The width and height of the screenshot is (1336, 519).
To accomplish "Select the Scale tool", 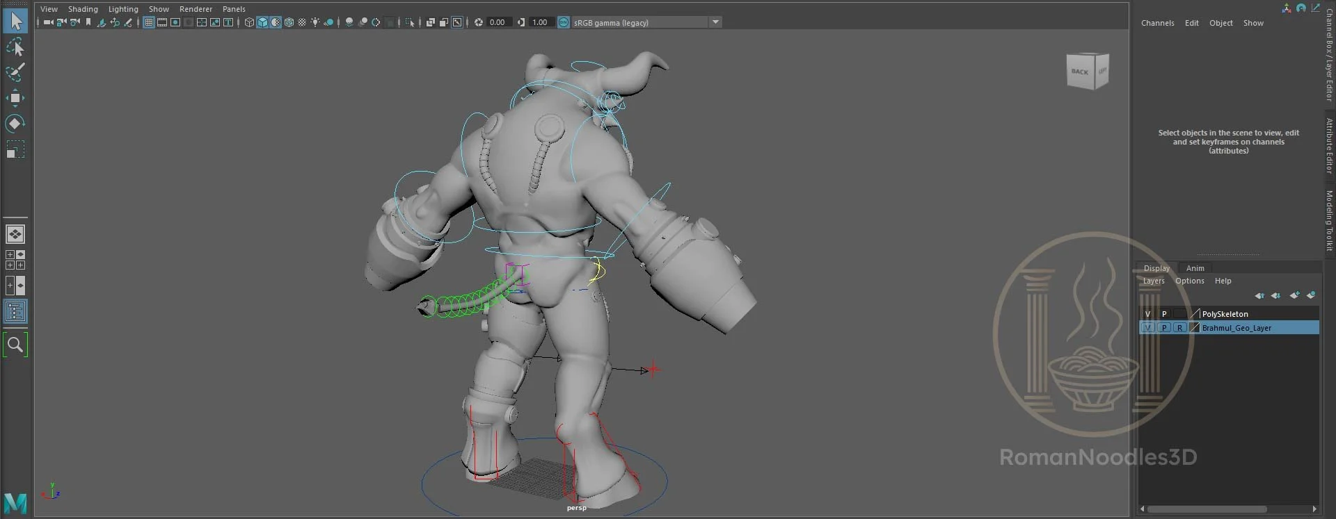I will 15,149.
